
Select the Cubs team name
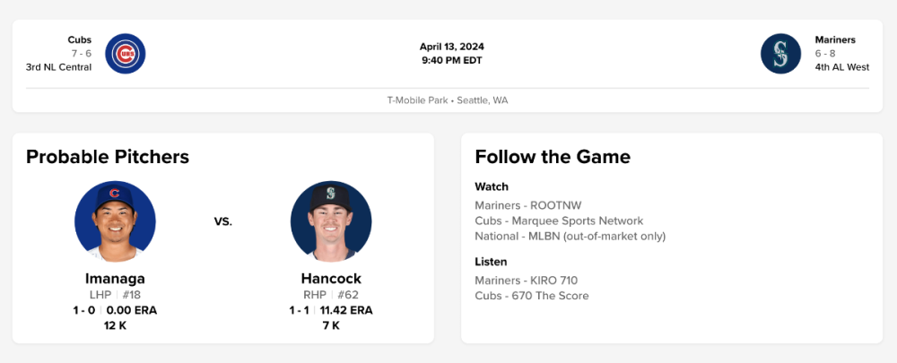click(x=79, y=39)
